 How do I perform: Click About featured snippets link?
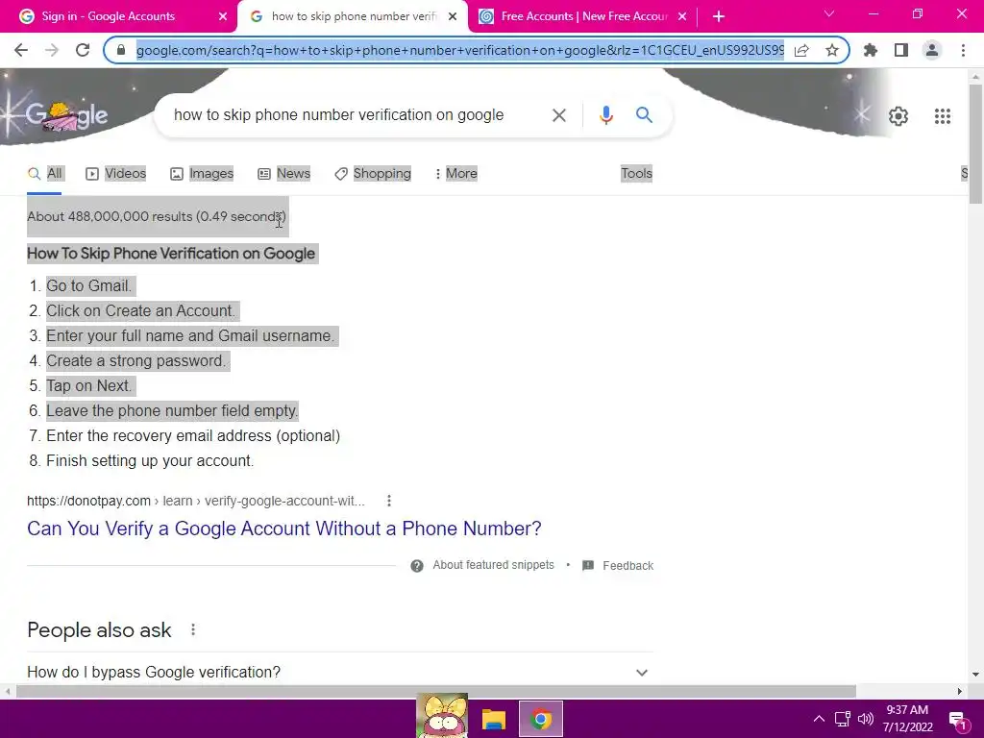tap(493, 565)
